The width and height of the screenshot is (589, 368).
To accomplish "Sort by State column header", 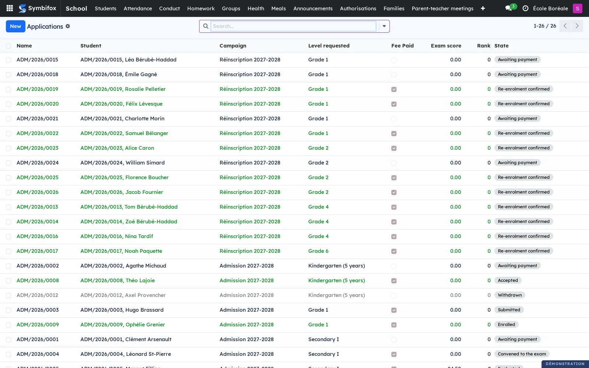I will [x=501, y=46].
